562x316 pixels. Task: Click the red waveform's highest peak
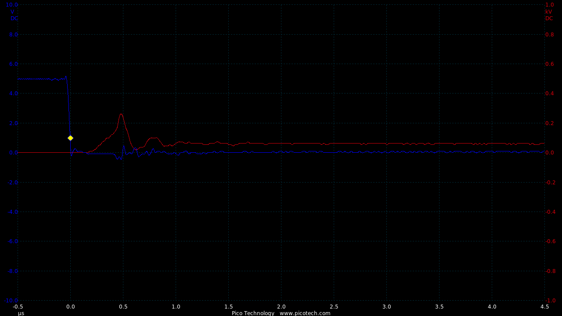coord(121,115)
